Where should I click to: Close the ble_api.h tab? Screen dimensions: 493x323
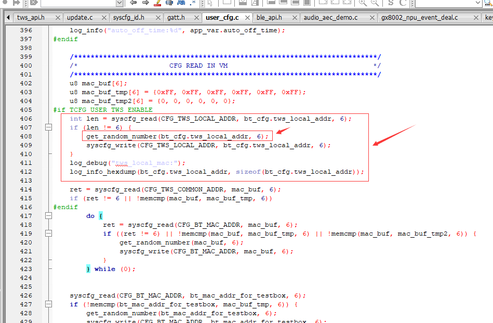(x=295, y=18)
